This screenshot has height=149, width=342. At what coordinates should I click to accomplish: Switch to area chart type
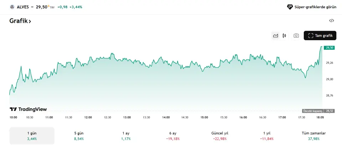tap(275, 36)
